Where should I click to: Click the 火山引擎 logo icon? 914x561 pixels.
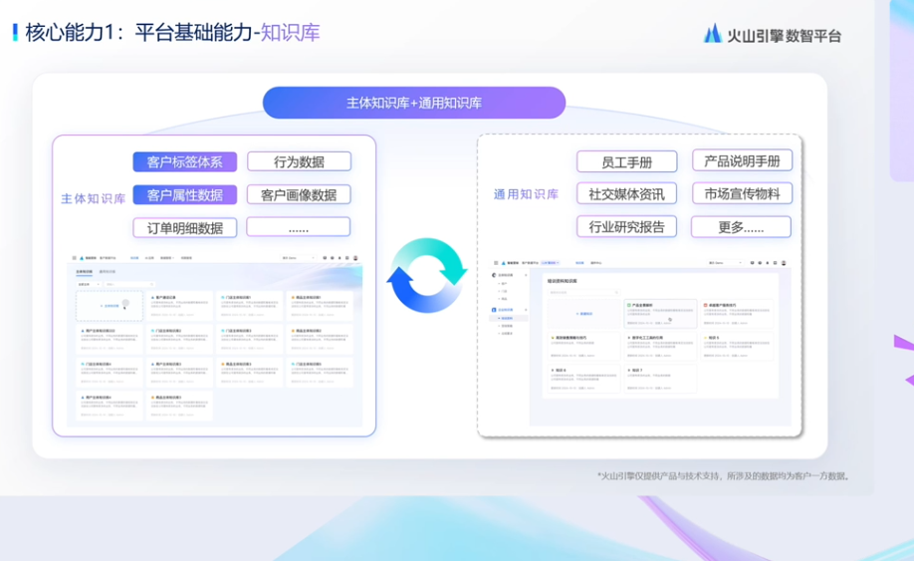click(x=712, y=34)
